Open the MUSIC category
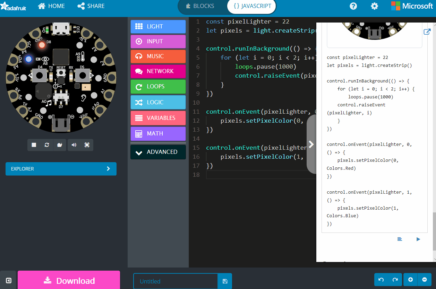The height and width of the screenshot is (289, 436). point(158,56)
